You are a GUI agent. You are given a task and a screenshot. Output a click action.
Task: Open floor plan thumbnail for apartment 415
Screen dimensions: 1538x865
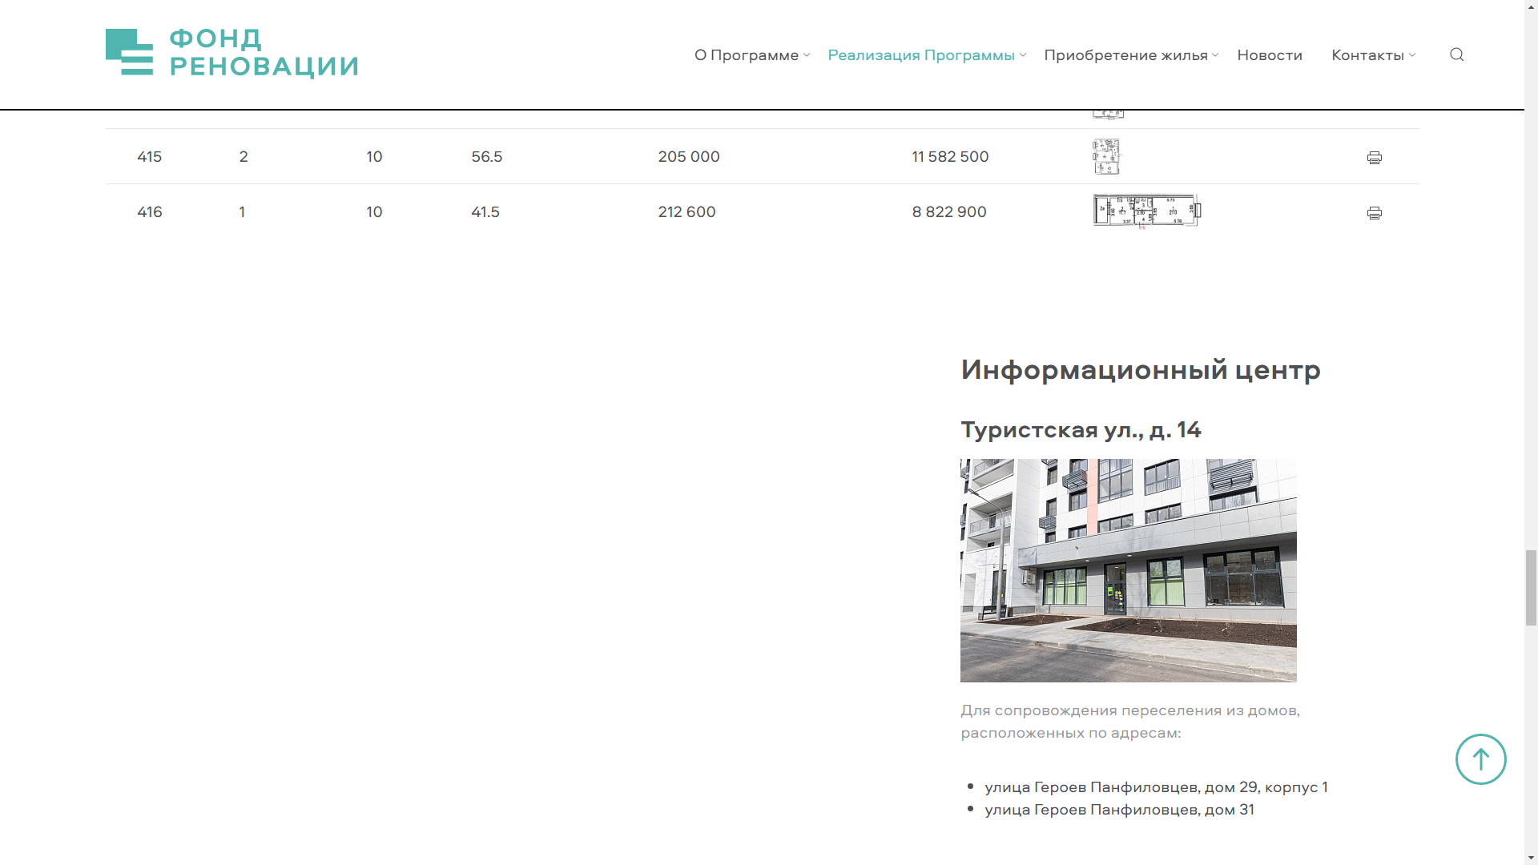click(x=1106, y=156)
